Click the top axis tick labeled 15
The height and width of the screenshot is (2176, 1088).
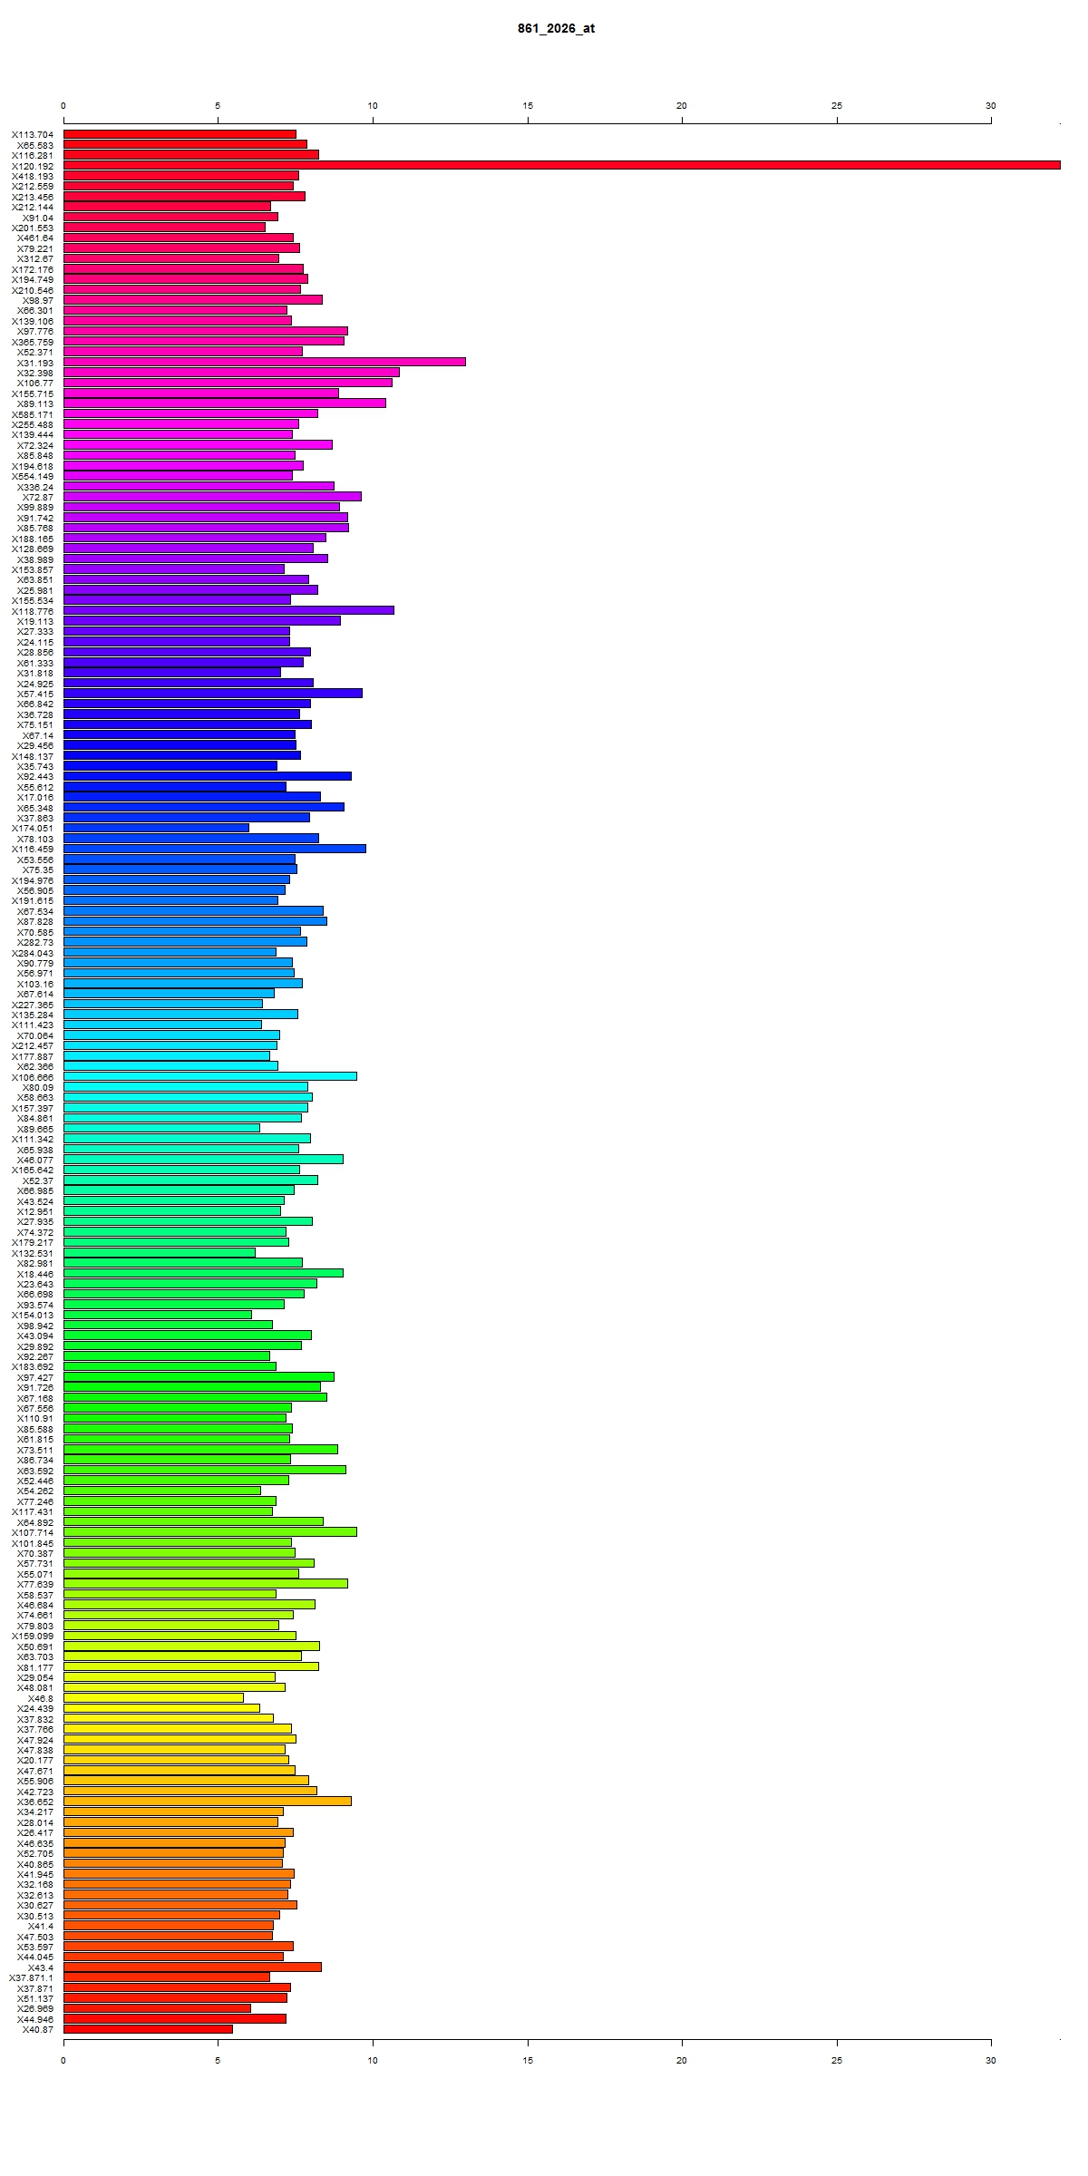tap(528, 106)
